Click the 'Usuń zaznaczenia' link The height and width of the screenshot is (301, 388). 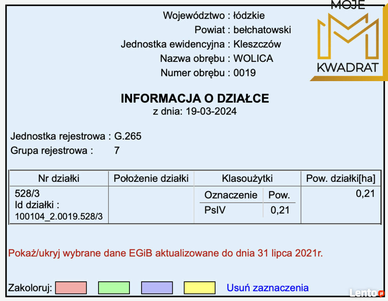pos(268,288)
